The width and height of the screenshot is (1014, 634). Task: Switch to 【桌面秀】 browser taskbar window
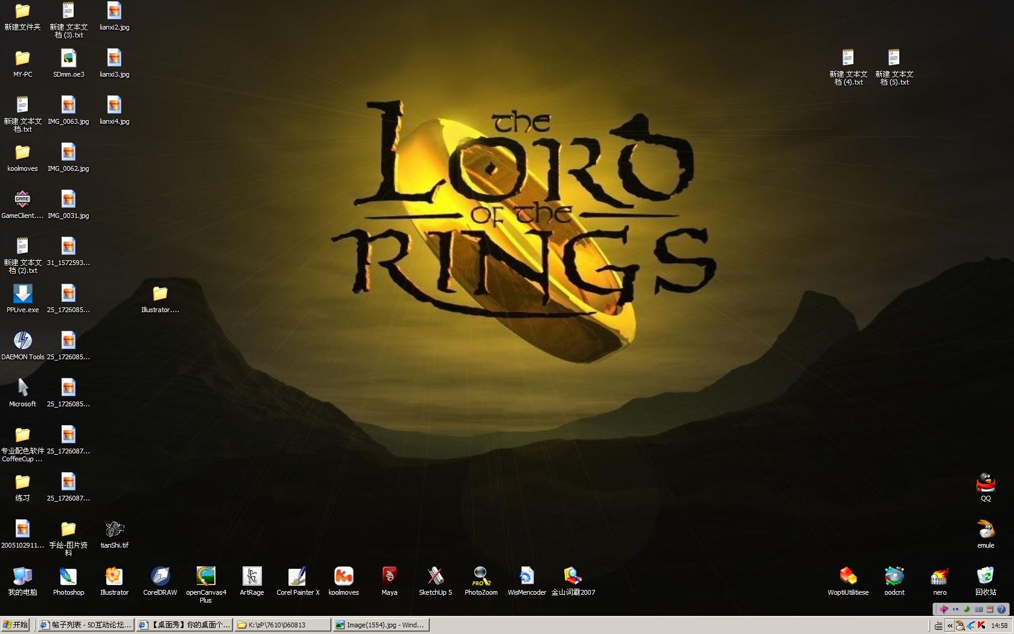pyautogui.click(x=184, y=625)
